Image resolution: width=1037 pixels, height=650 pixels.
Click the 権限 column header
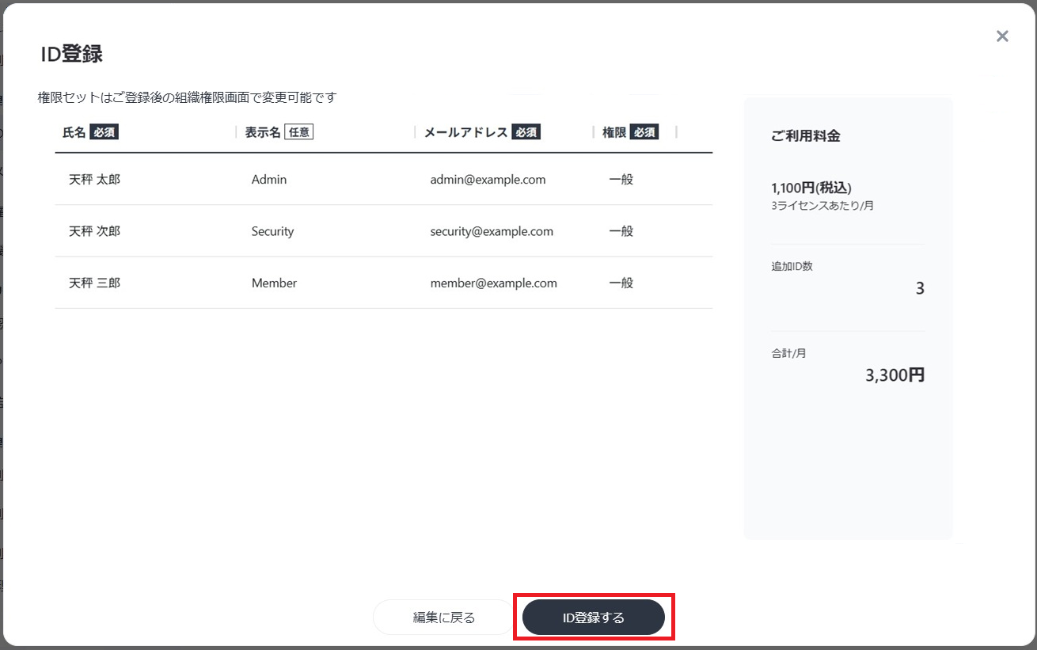[x=614, y=132]
